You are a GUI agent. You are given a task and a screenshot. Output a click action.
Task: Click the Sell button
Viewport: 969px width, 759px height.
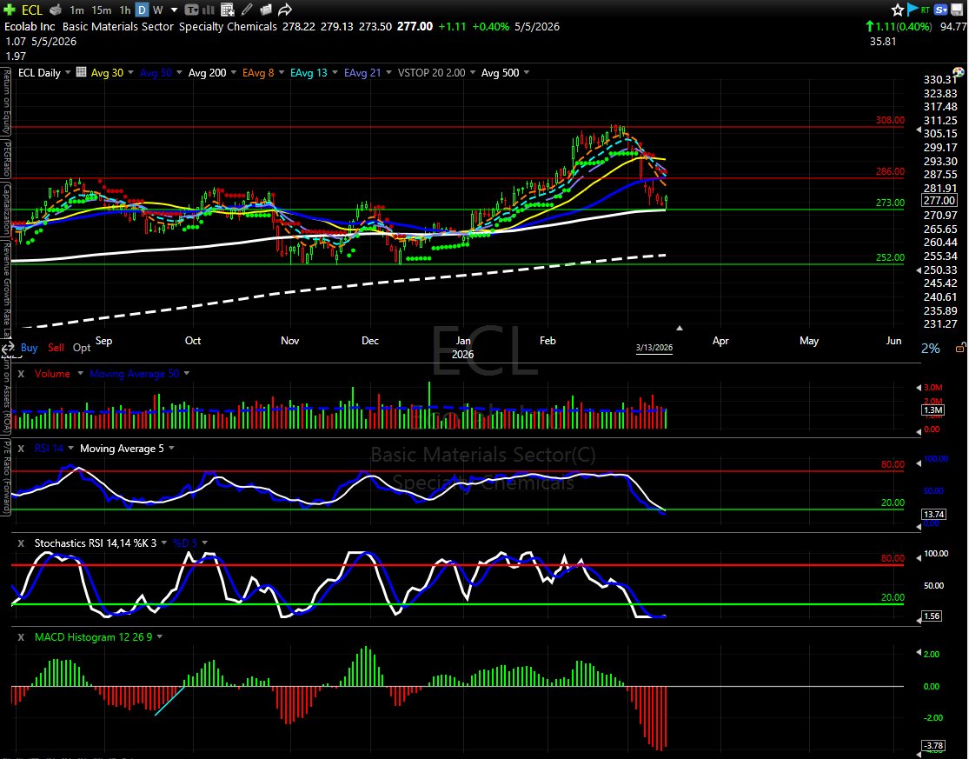pos(56,348)
